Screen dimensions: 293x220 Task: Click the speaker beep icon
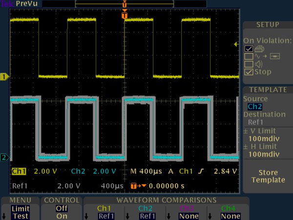pos(258,64)
